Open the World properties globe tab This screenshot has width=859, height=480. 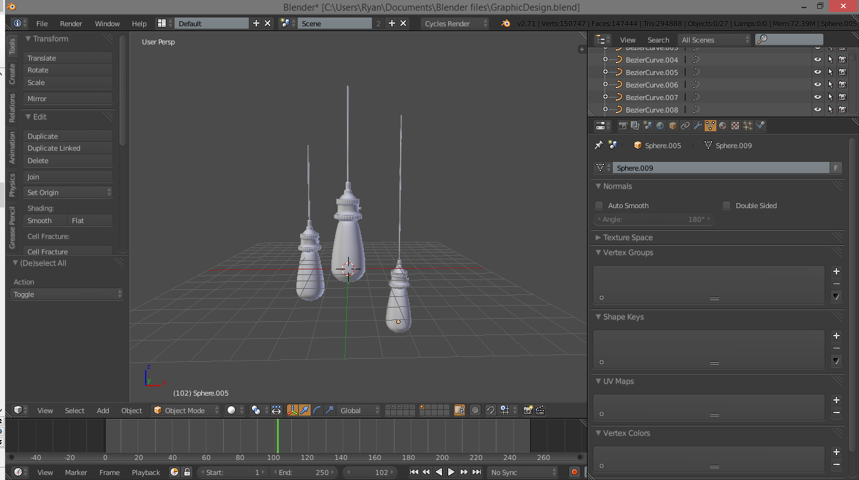coord(660,126)
